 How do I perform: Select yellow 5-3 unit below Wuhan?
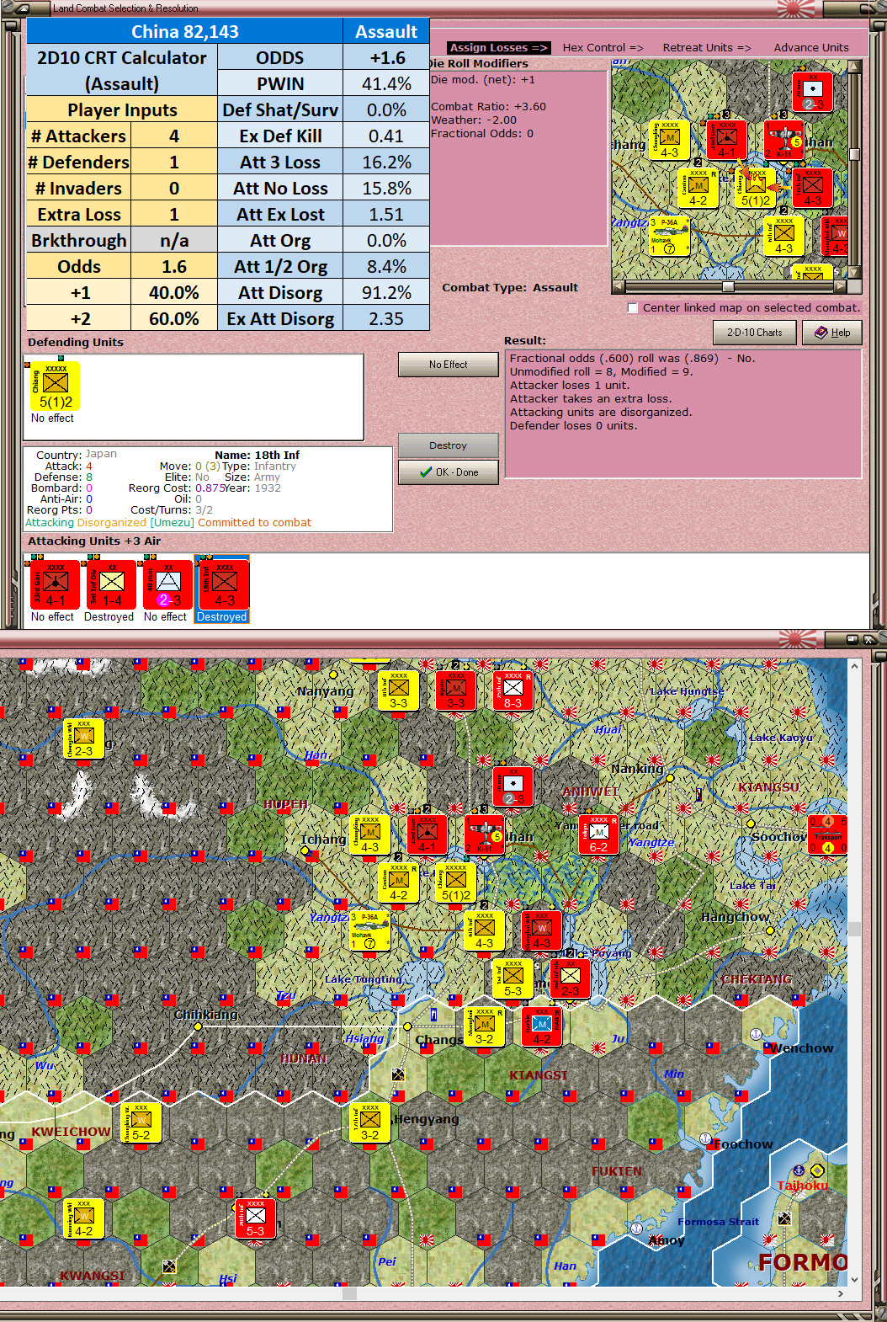point(513,978)
